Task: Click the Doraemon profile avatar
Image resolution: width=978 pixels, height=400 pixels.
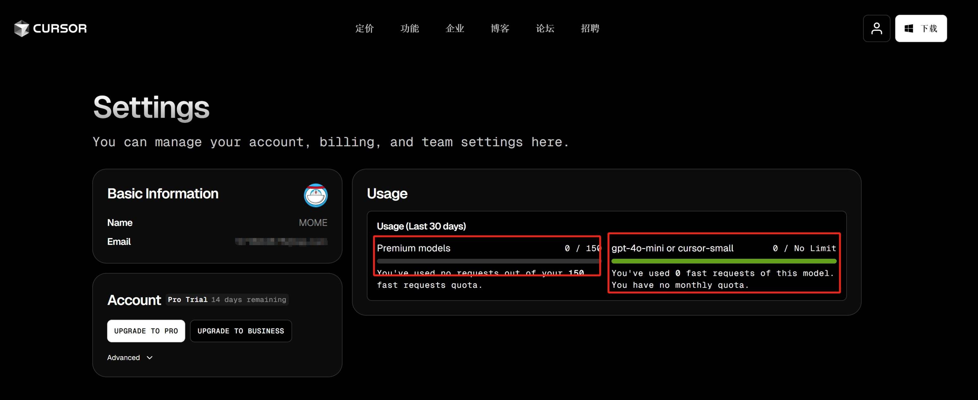Action: [316, 195]
